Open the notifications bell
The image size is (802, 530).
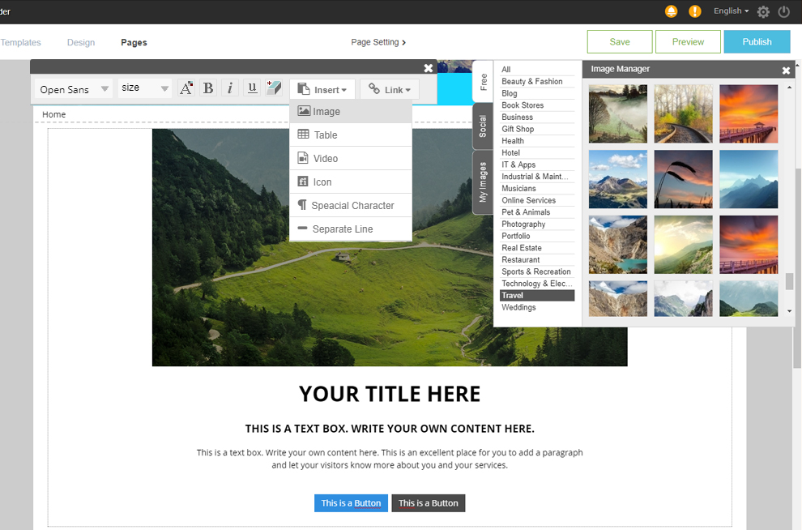(671, 11)
